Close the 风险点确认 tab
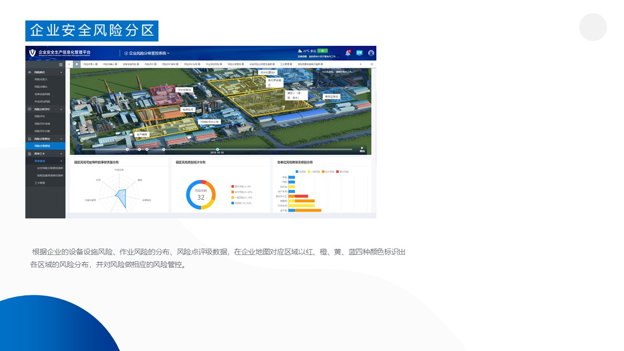This screenshot has height=351, width=624. [x=116, y=64]
